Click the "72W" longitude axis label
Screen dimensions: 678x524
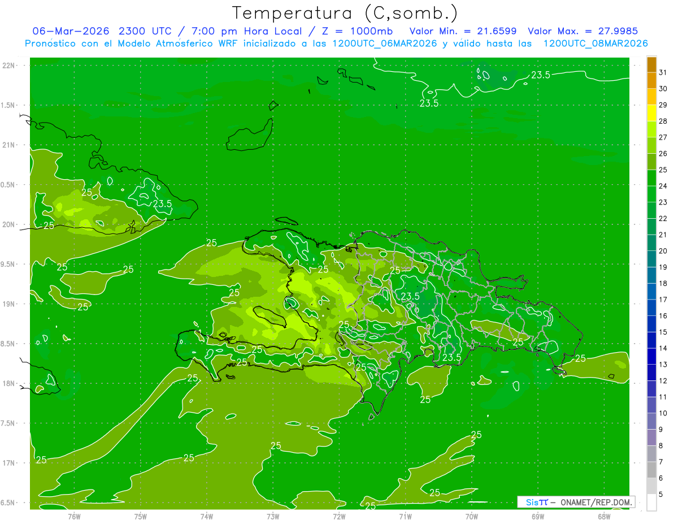coord(339,516)
